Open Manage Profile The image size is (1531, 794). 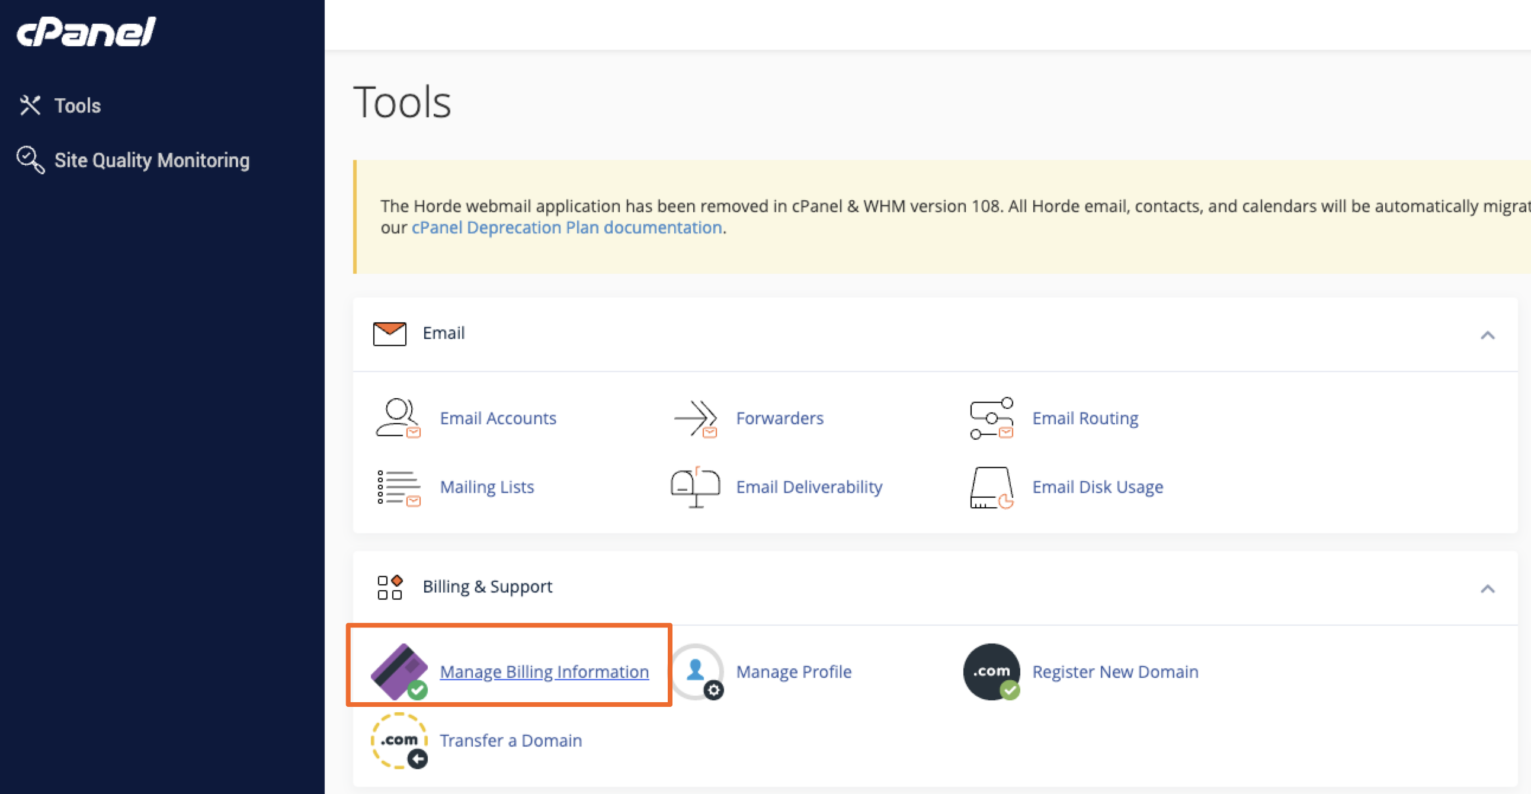(x=793, y=672)
